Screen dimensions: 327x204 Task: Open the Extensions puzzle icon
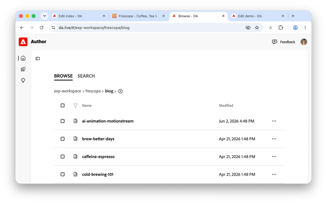tap(281, 27)
